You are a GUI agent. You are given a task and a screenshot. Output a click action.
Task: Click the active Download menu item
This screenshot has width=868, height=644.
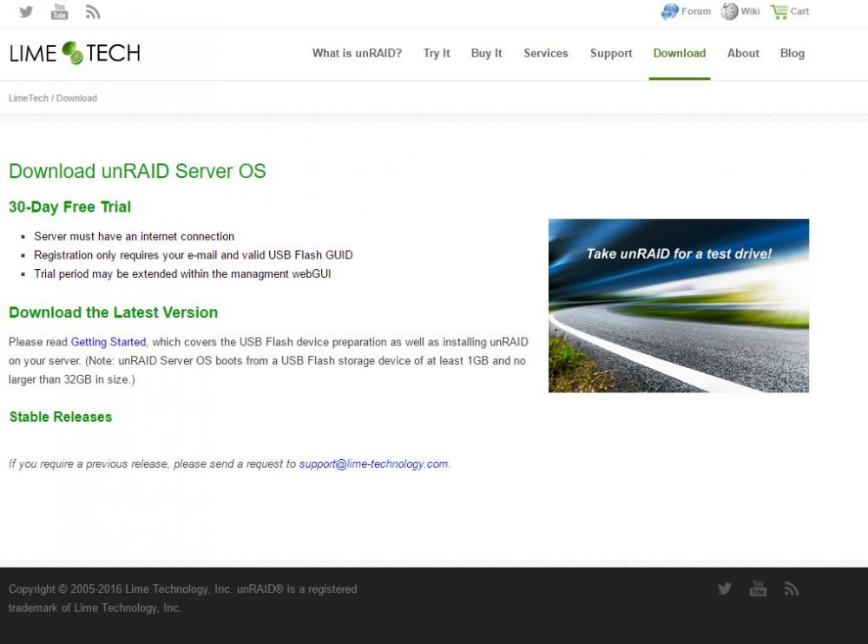pyautogui.click(x=680, y=53)
